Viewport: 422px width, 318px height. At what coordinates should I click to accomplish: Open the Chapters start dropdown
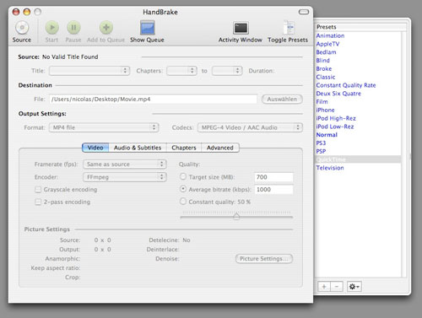(x=181, y=71)
